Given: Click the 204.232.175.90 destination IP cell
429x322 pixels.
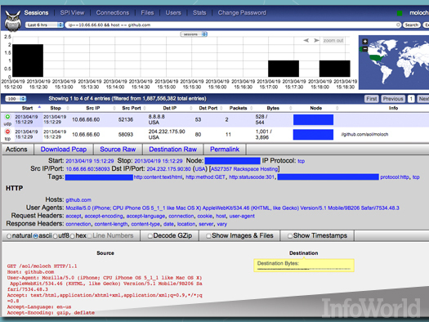Looking at the screenshot, I should [x=167, y=132].
